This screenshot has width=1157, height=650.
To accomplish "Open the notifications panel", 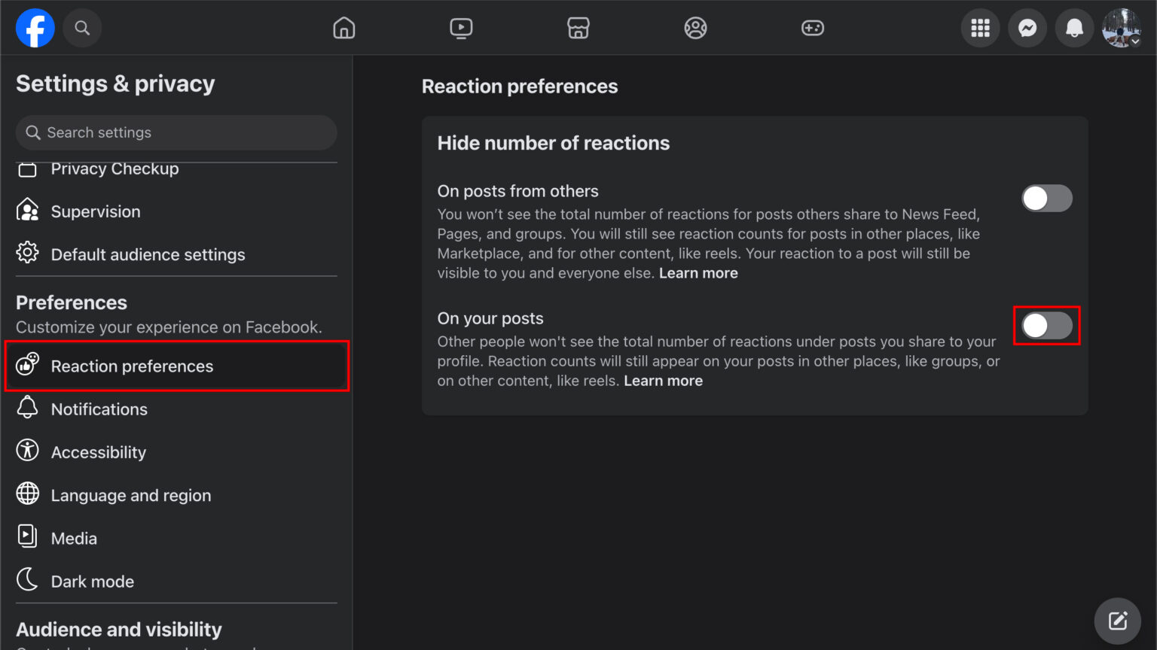I will coord(1074,28).
